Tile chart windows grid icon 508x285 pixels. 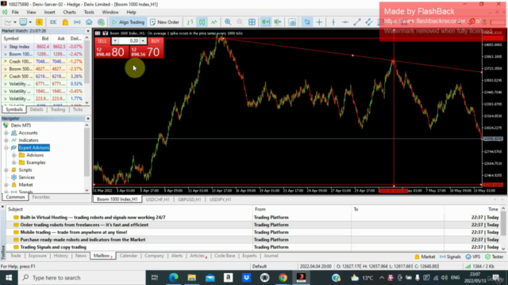[x=252, y=22]
